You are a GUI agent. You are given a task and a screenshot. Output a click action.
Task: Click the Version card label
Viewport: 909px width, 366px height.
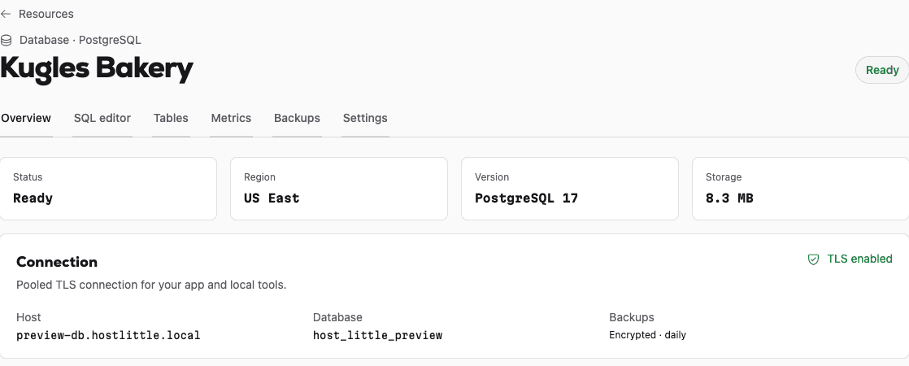point(492,177)
